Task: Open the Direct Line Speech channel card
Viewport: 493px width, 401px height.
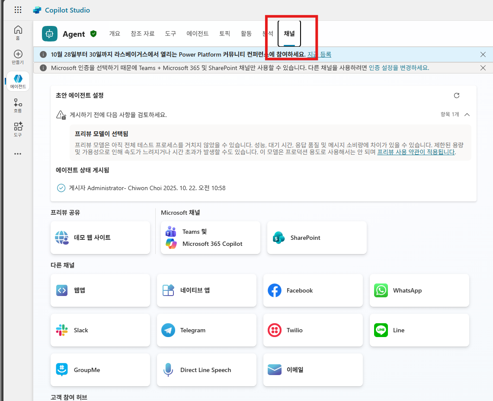Action: (x=207, y=370)
